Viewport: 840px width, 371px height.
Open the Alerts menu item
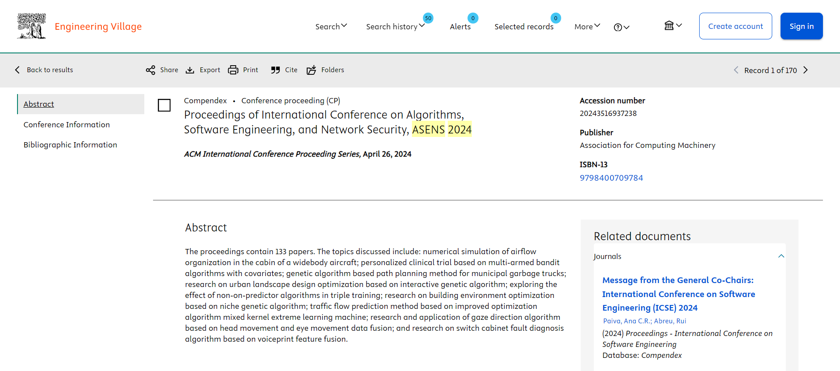coord(460,27)
